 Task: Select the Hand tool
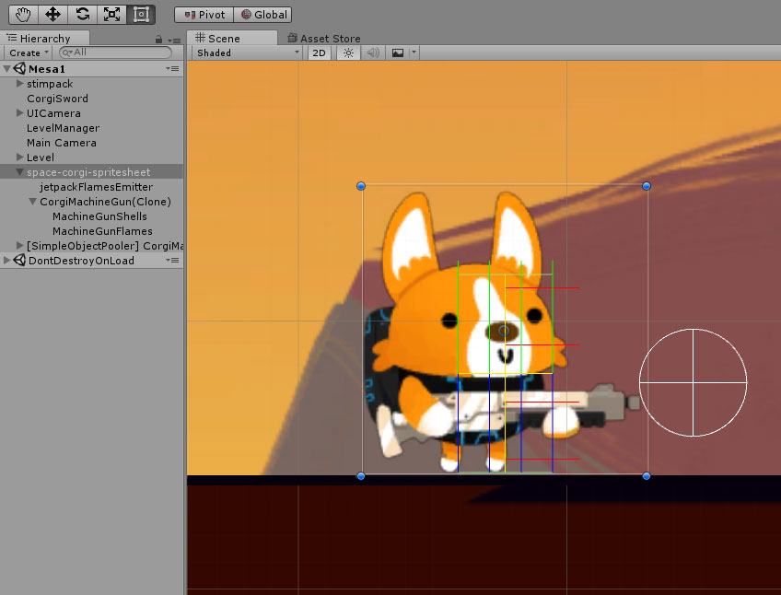(21, 15)
